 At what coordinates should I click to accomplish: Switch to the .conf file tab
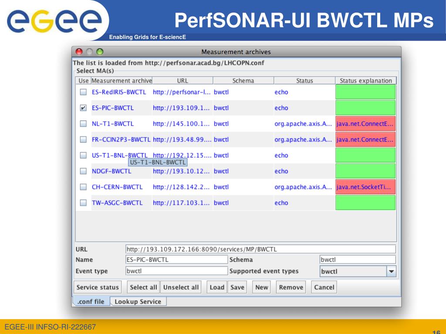click(91, 301)
